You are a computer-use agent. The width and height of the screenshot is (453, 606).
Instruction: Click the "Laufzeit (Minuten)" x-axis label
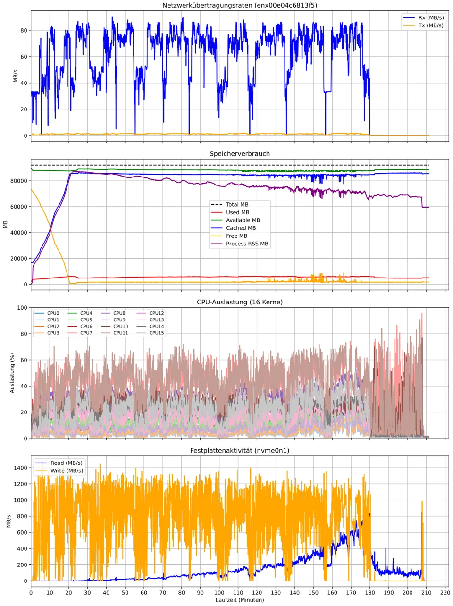click(x=240, y=600)
